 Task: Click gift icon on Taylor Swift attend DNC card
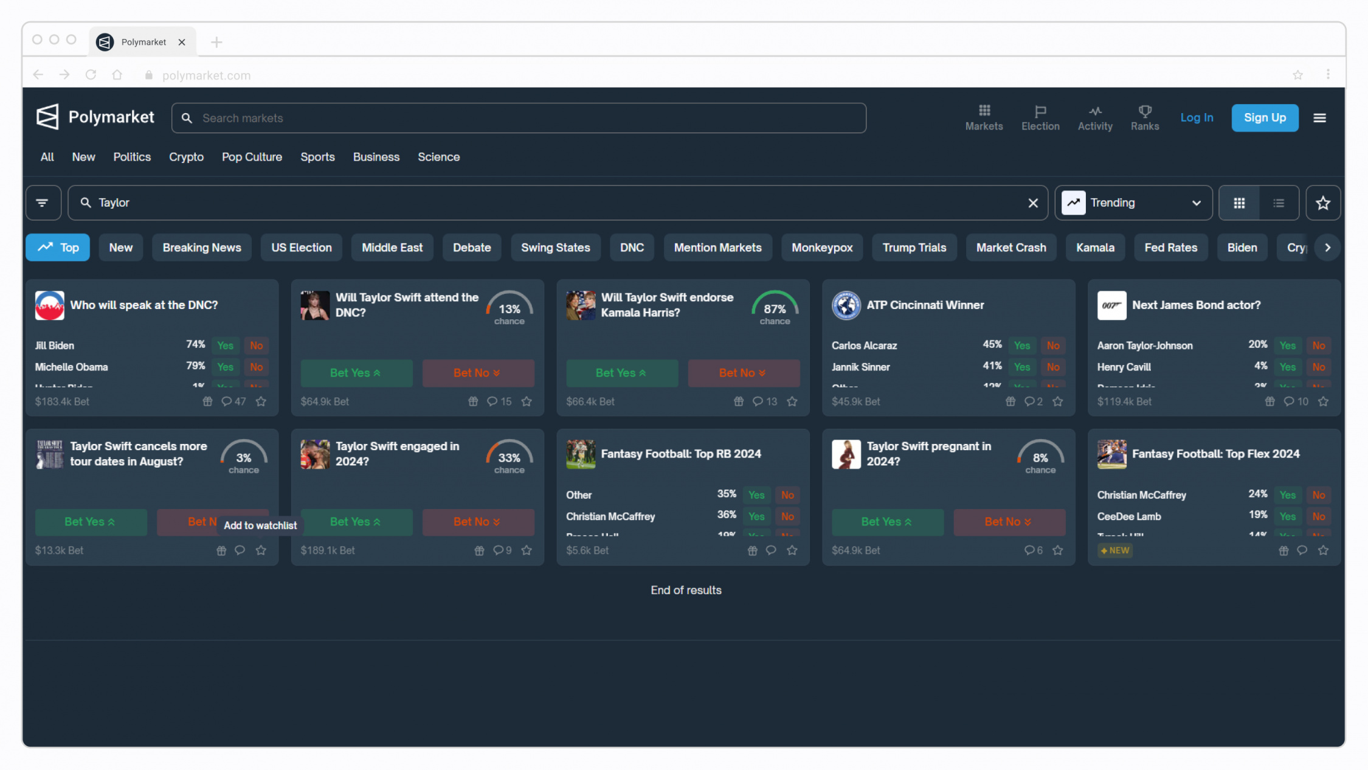[x=473, y=401]
